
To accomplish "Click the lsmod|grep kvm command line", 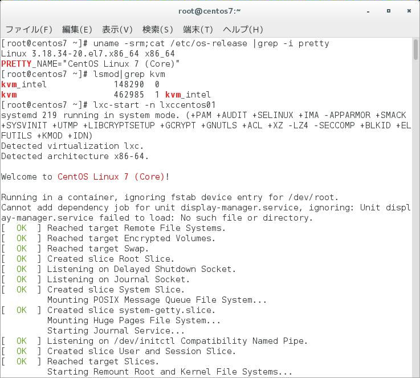I will point(83,74).
